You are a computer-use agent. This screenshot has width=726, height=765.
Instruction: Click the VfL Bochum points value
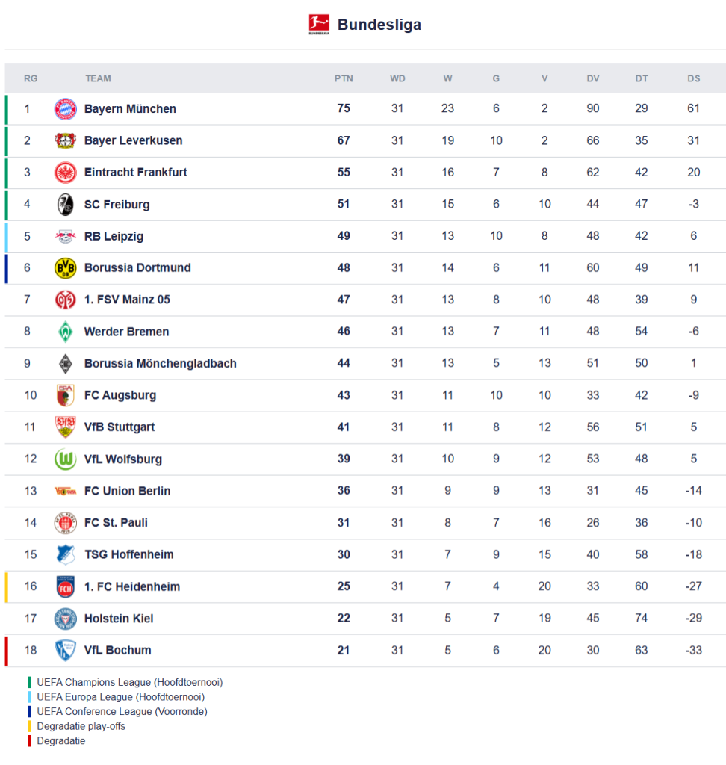click(344, 650)
